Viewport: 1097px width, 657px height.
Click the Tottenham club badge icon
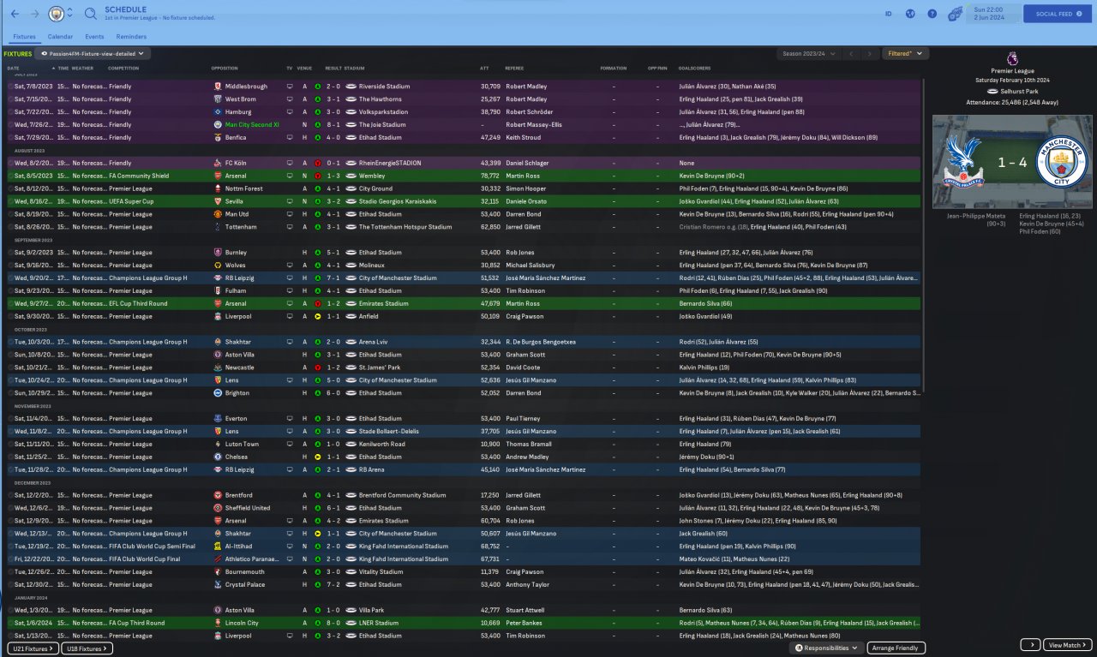click(218, 227)
